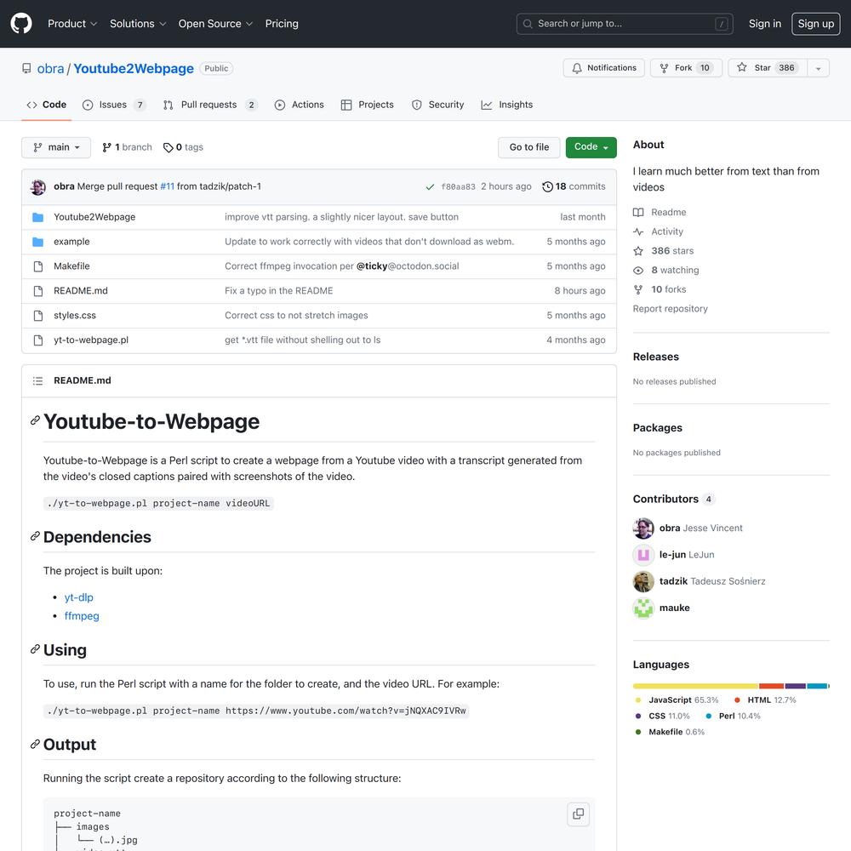The height and width of the screenshot is (851, 851).
Task: Open pull request #11 link
Action: pyautogui.click(x=167, y=186)
